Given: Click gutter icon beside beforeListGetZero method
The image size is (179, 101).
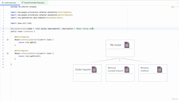Looking at the screenshot, I should coord(8,40).
